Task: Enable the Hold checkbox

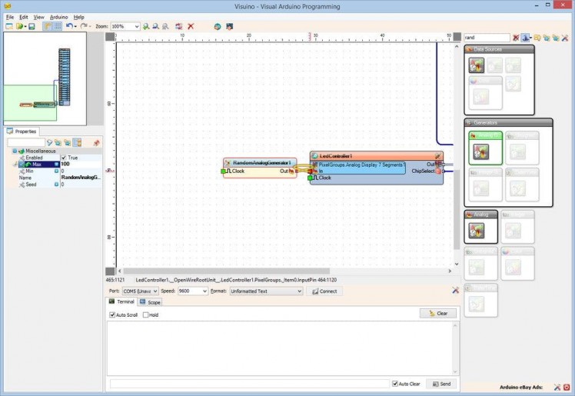Action: 146,315
